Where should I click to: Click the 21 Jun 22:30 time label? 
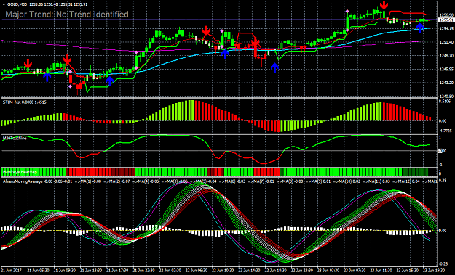tap(143, 271)
